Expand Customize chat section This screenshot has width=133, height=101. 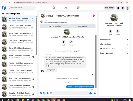click(114, 39)
